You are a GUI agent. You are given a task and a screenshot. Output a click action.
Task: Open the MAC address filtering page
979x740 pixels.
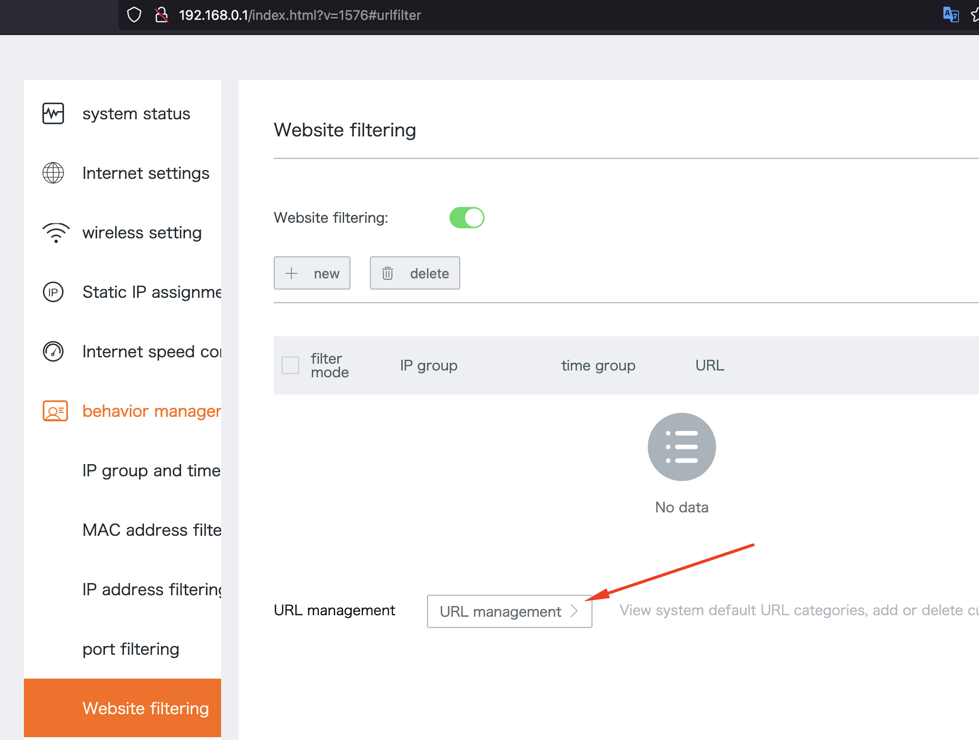pos(151,530)
